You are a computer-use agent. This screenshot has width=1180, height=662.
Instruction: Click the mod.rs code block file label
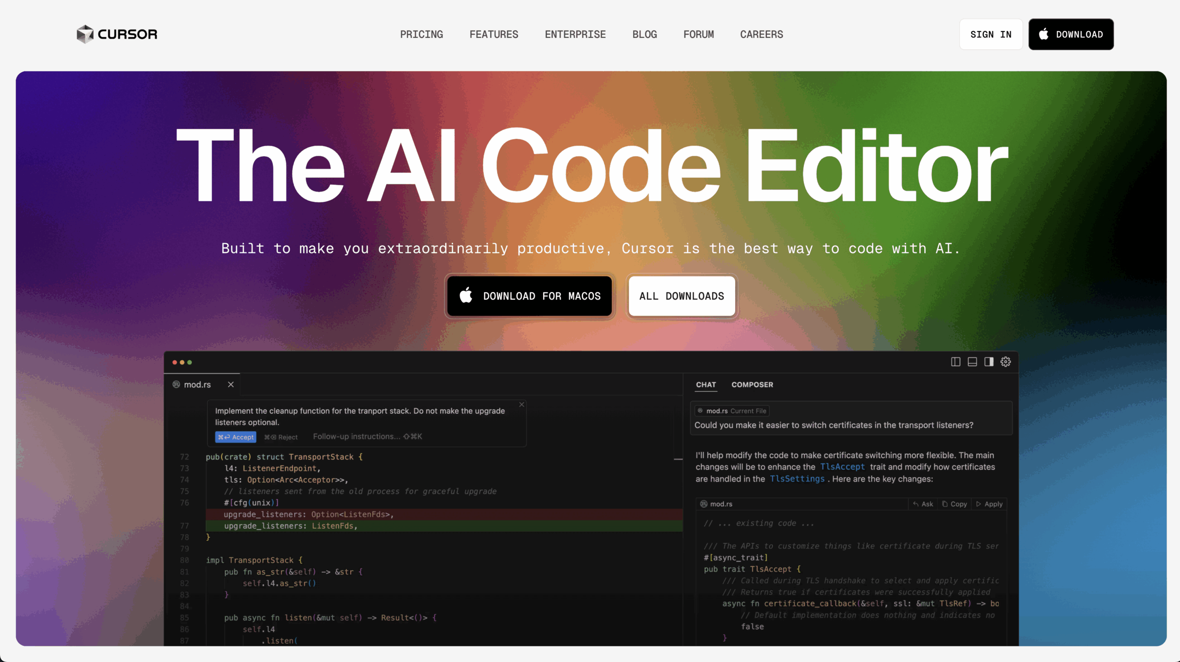coord(716,504)
